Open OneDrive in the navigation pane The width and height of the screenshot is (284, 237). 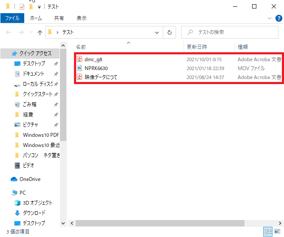click(30, 179)
